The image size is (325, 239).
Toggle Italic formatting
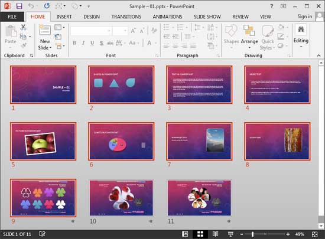pyautogui.click(x=83, y=43)
